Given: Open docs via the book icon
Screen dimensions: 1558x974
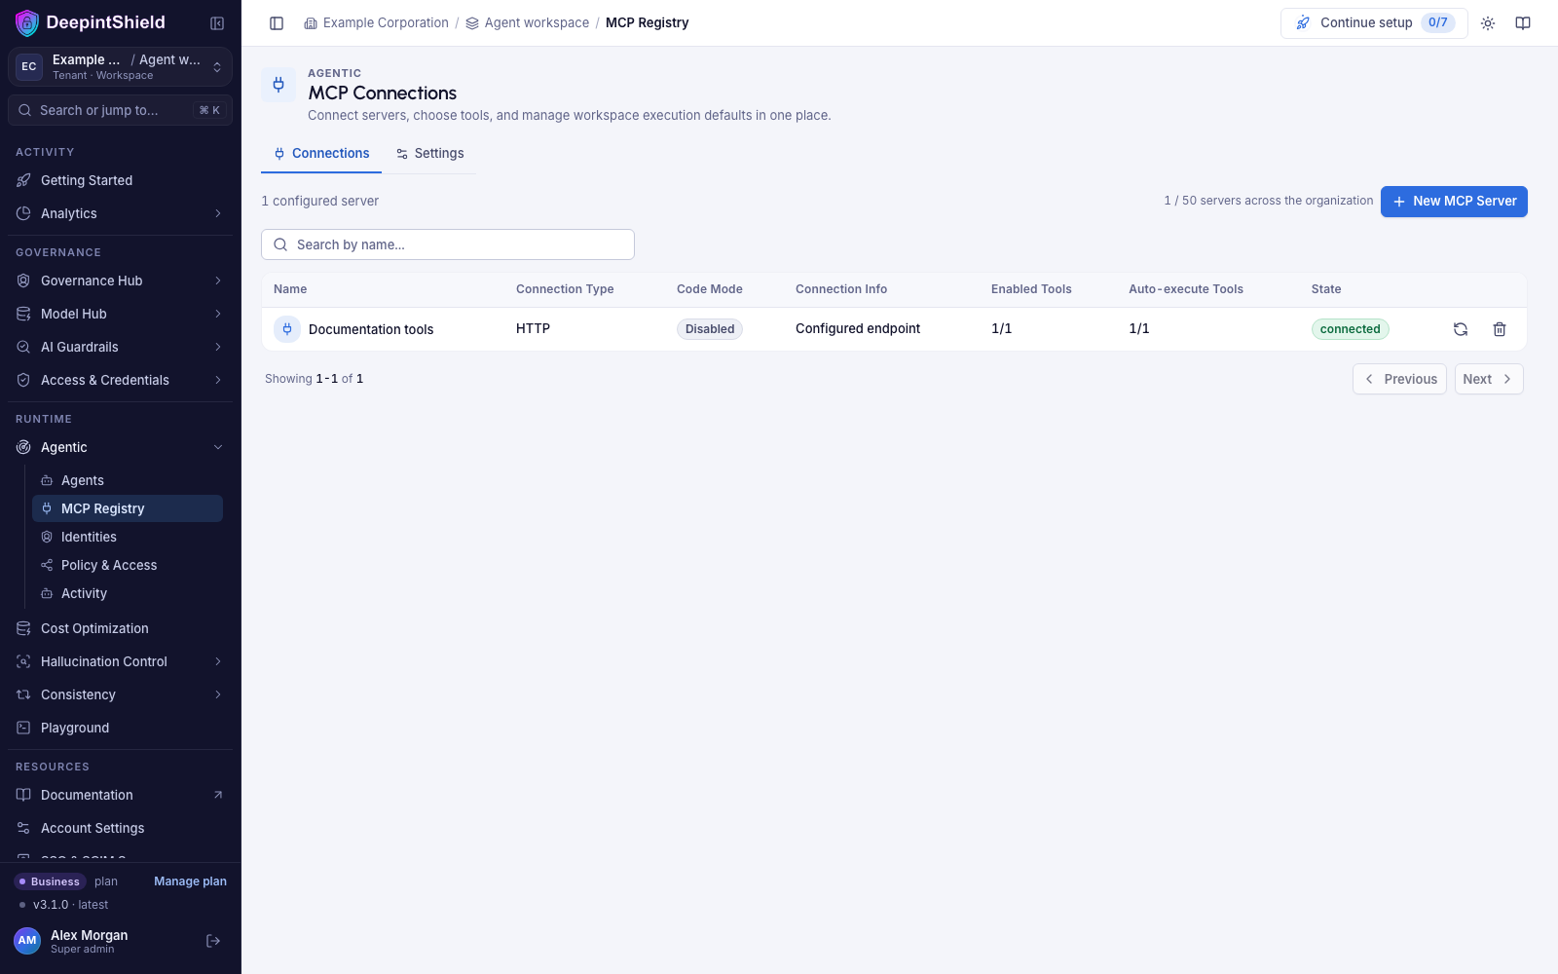Looking at the screenshot, I should pyautogui.click(x=1523, y=23).
